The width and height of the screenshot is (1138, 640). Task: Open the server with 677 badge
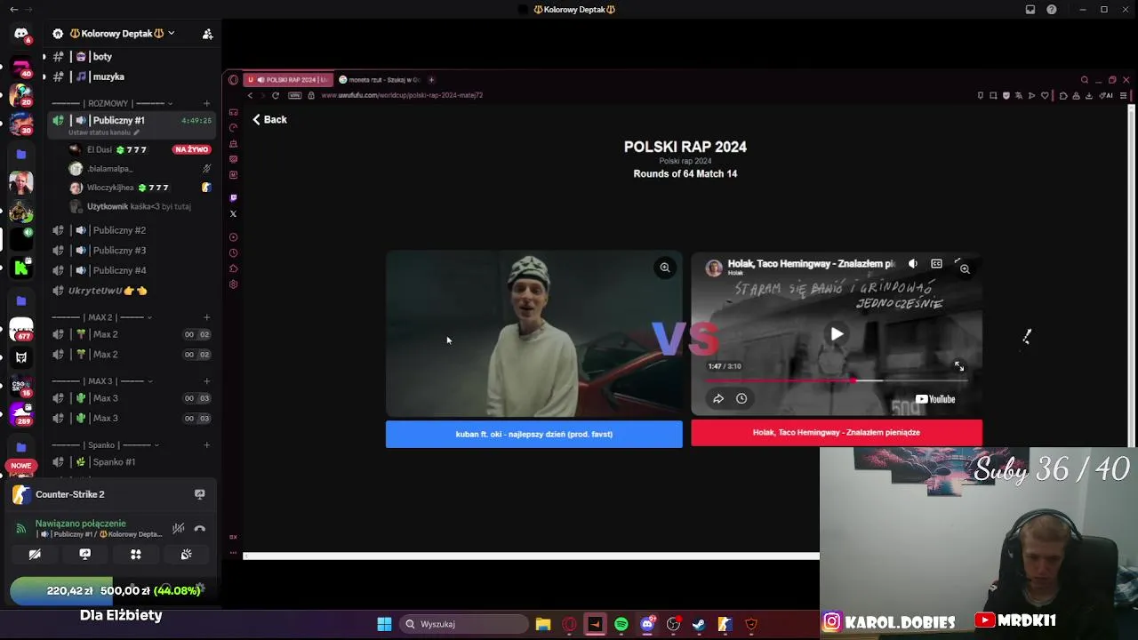click(x=21, y=328)
